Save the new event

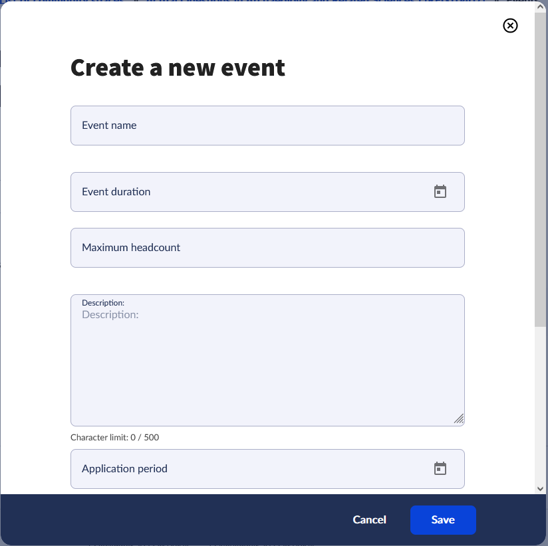click(x=443, y=520)
